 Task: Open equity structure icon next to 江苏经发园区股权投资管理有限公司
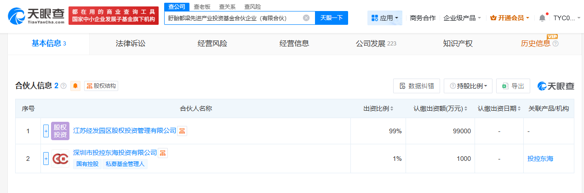pos(183,131)
